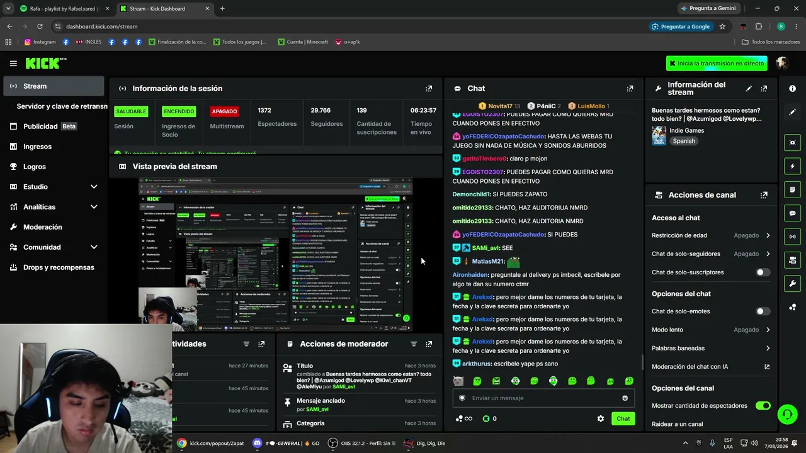Toggle the wrench icon in right rail
The height and width of the screenshot is (453, 806).
[x=792, y=284]
